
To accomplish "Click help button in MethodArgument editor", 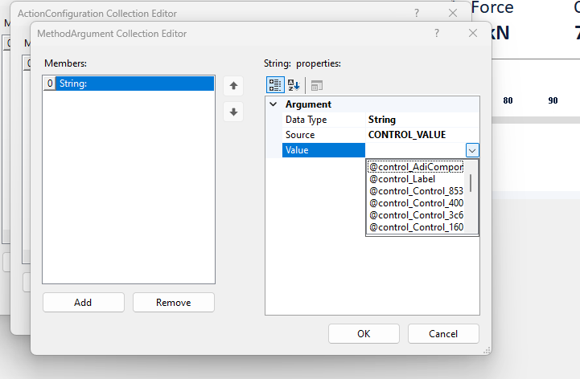I will click(436, 33).
